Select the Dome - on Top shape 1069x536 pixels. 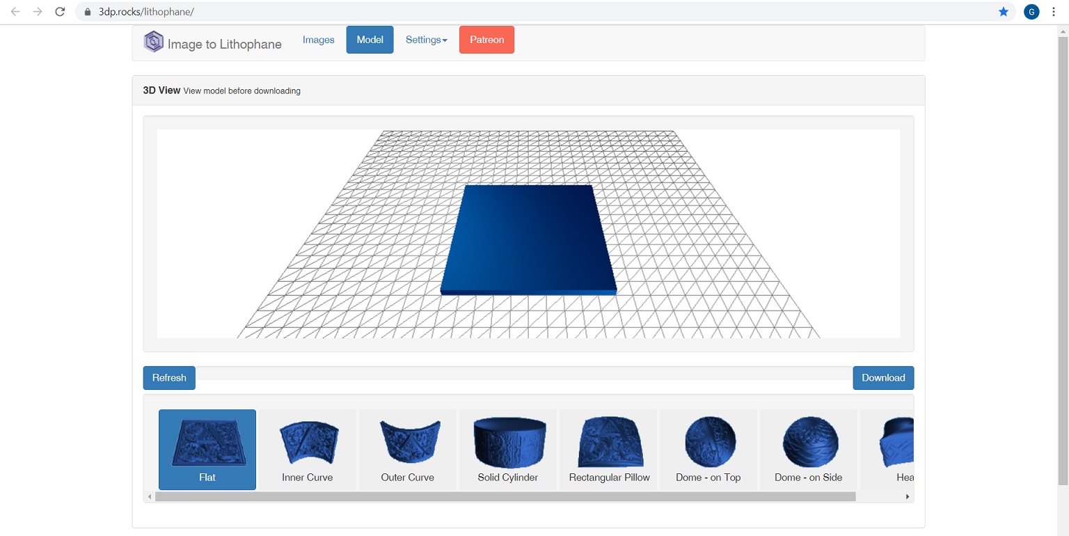pyautogui.click(x=708, y=450)
